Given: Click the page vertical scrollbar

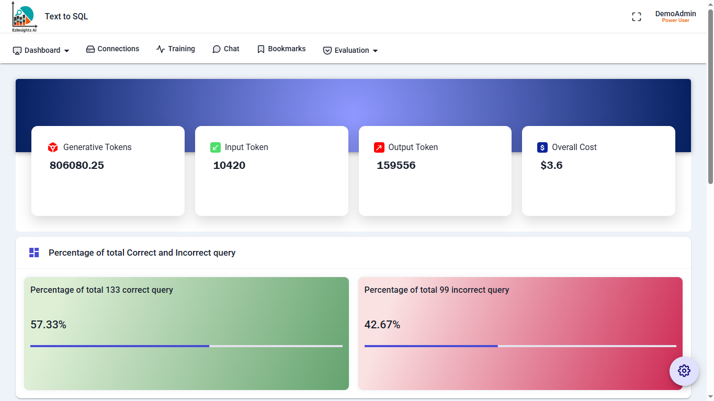Looking at the screenshot, I should click(x=710, y=97).
